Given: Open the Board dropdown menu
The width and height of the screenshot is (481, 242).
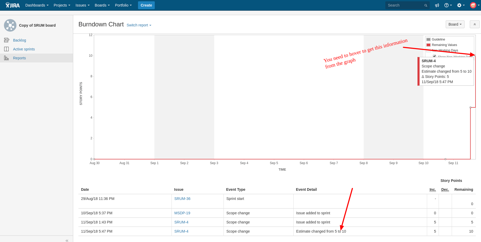Looking at the screenshot, I should (x=455, y=24).
